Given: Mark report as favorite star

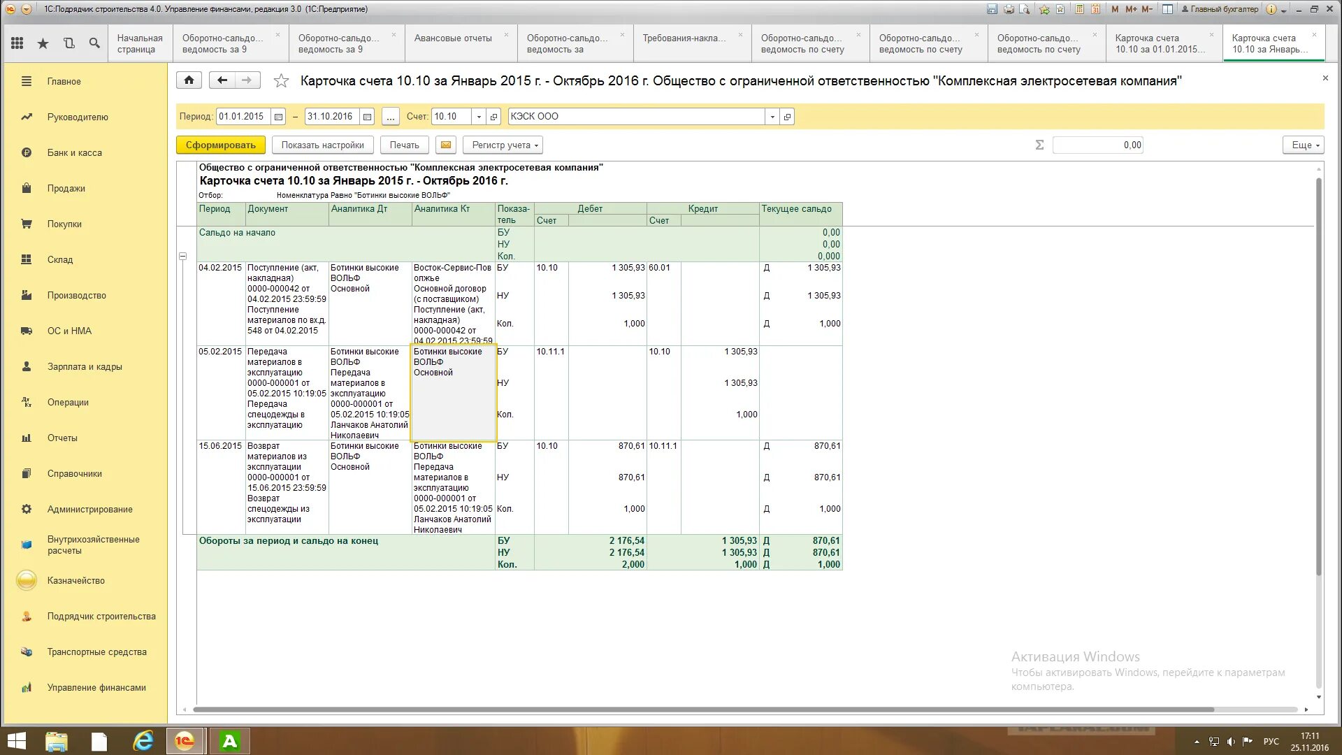Looking at the screenshot, I should pyautogui.click(x=281, y=81).
